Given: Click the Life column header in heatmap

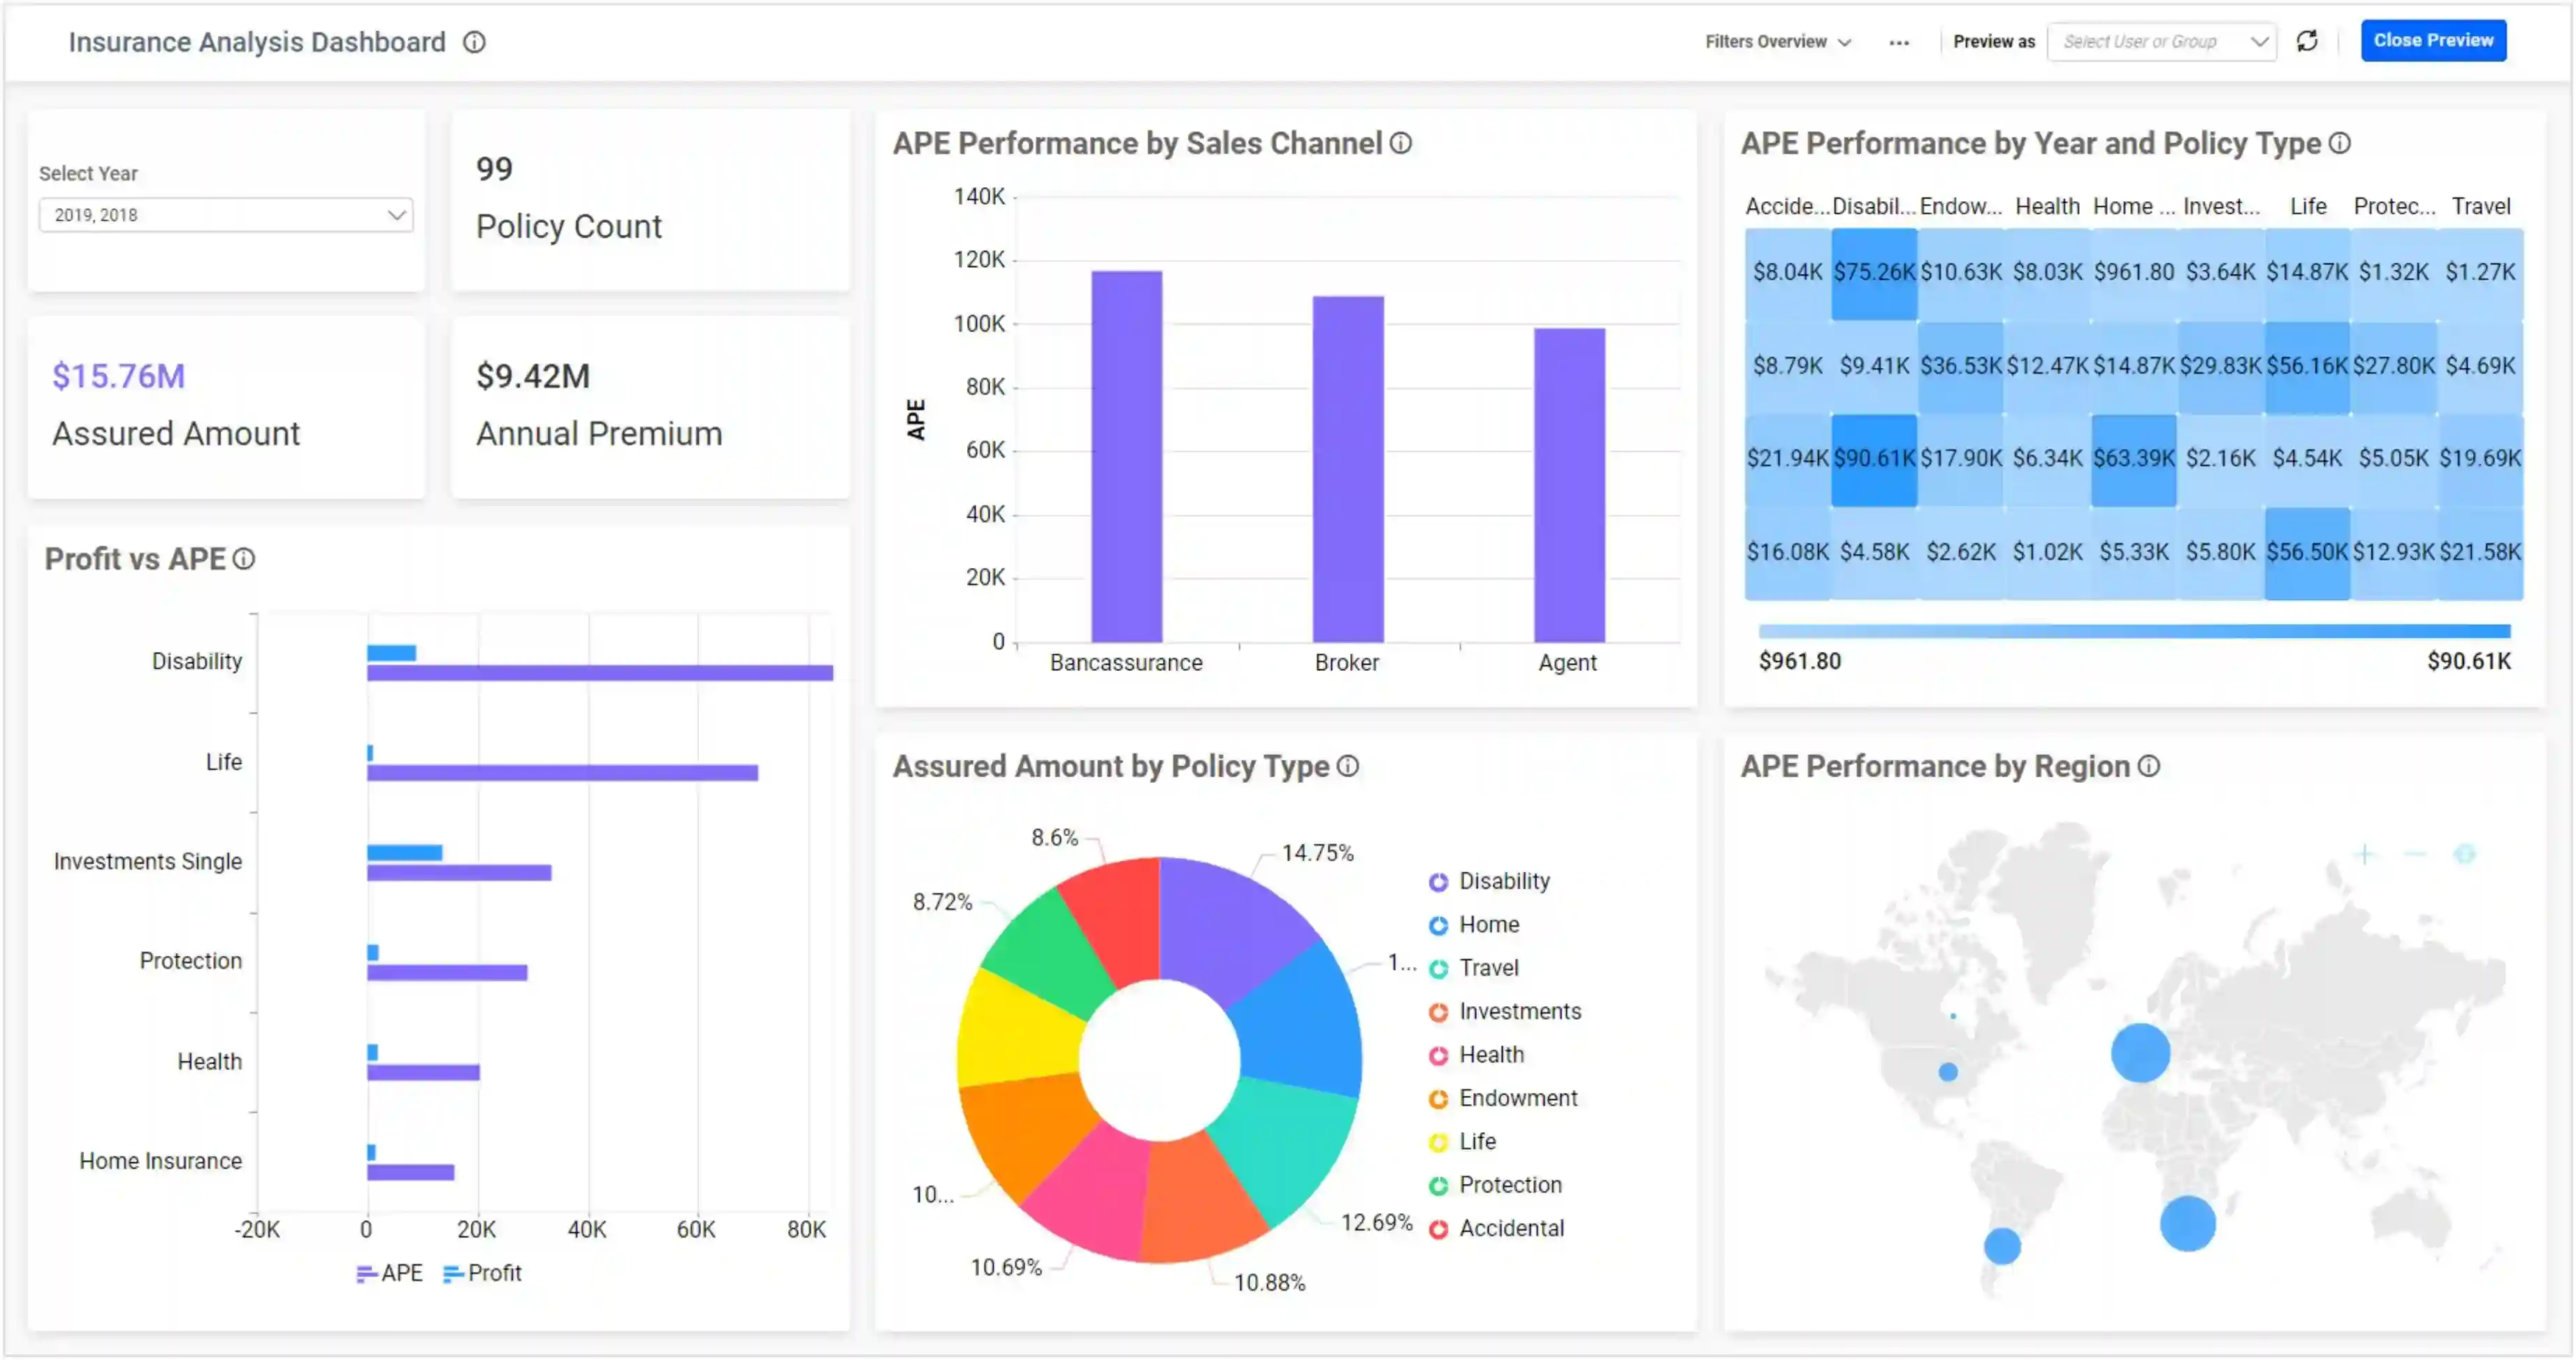Looking at the screenshot, I should pyautogui.click(x=2308, y=206).
